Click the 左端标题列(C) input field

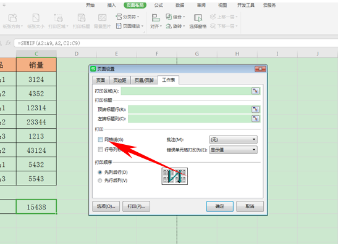click(x=190, y=119)
